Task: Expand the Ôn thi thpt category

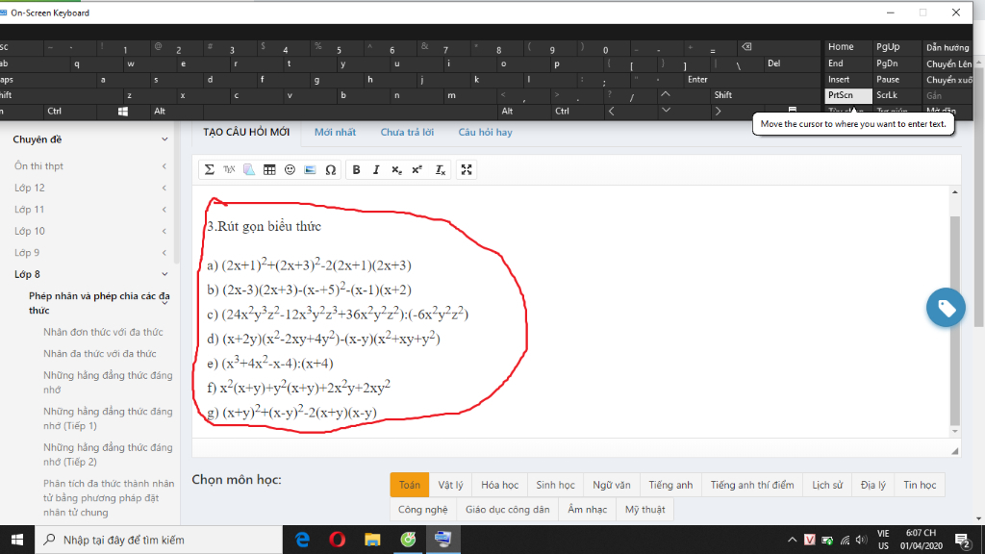Action: coord(164,166)
